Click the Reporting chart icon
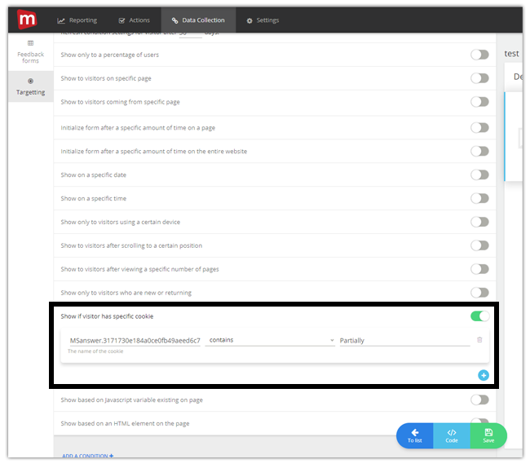 [x=61, y=20]
